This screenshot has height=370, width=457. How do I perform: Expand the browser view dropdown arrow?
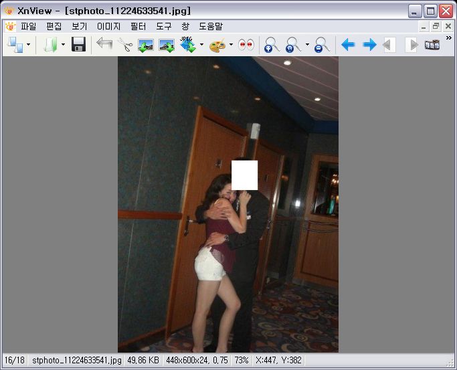click(x=28, y=45)
